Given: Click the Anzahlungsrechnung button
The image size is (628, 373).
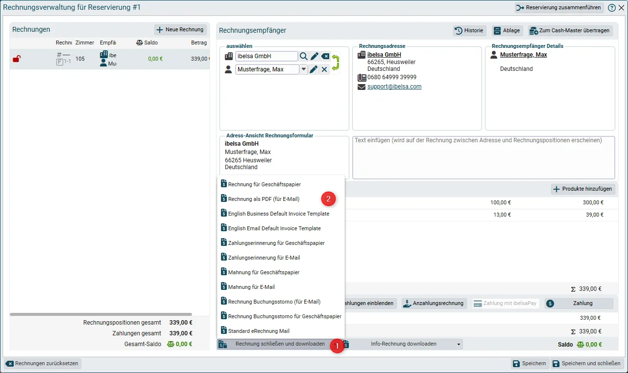Looking at the screenshot, I should pos(434,304).
